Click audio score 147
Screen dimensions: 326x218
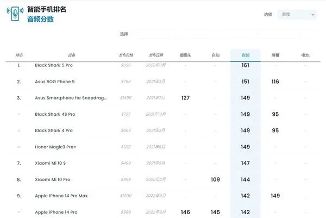(246, 163)
